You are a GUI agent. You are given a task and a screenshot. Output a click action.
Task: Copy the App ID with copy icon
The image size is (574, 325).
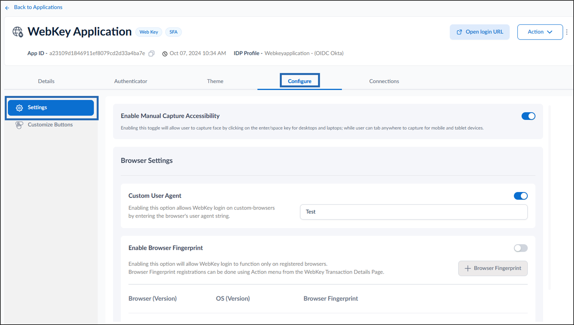coord(151,54)
